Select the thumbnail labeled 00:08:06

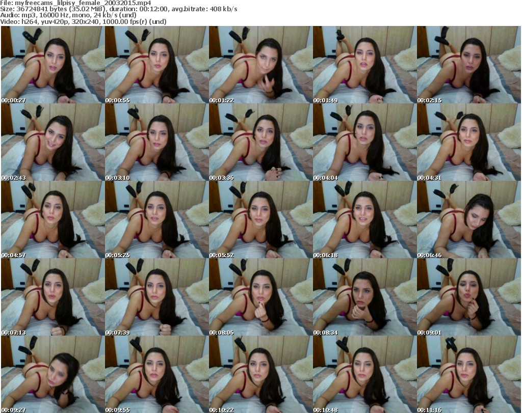pos(260,297)
